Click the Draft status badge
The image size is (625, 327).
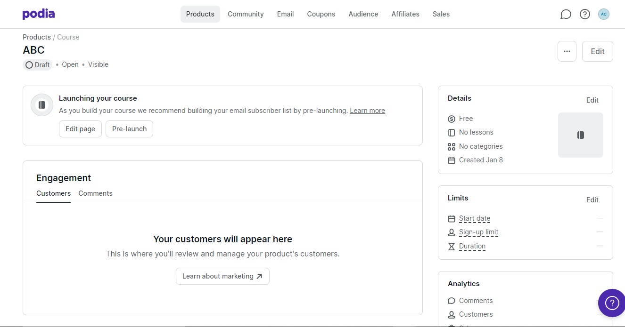pos(38,65)
